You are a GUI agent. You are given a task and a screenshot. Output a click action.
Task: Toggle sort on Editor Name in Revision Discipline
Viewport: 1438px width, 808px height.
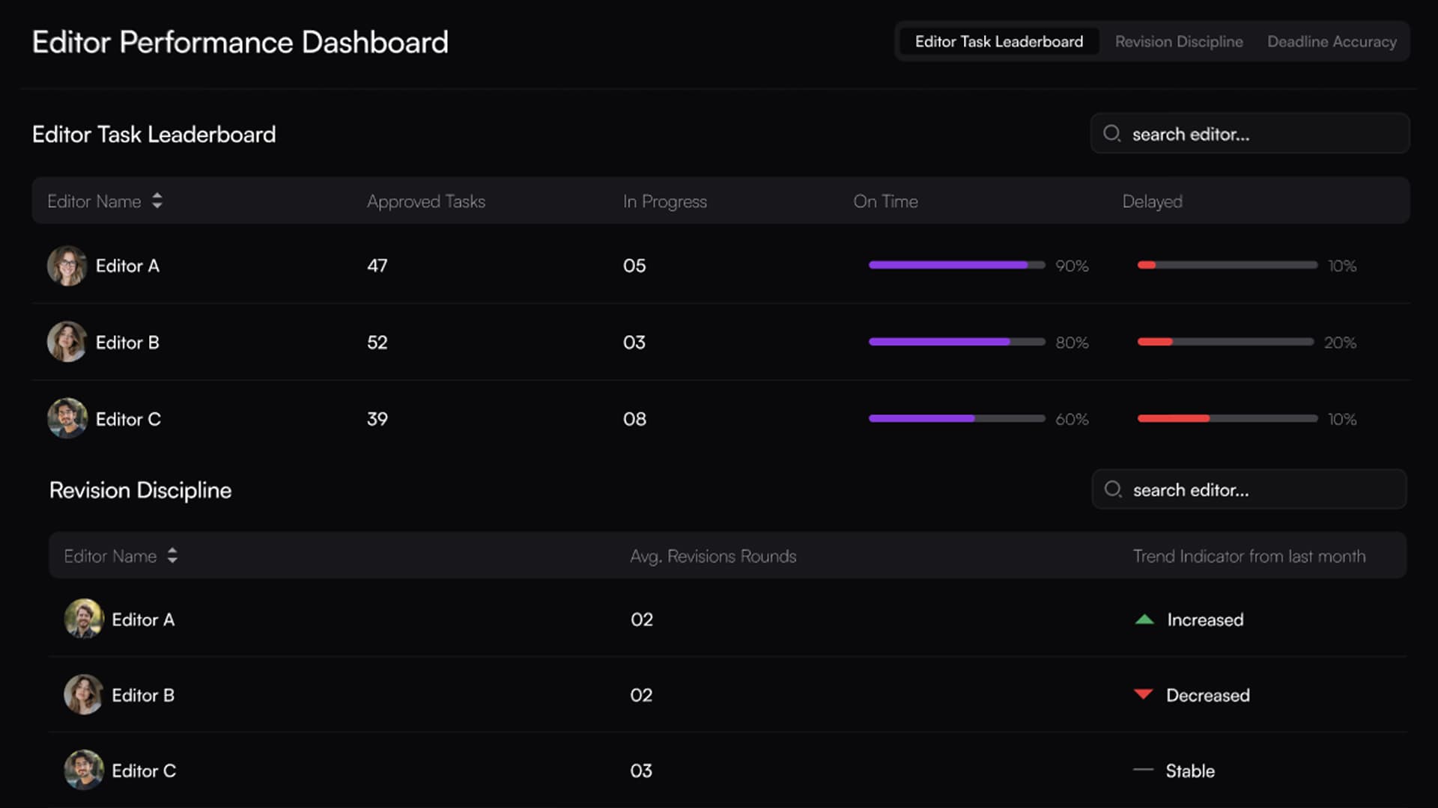click(172, 555)
